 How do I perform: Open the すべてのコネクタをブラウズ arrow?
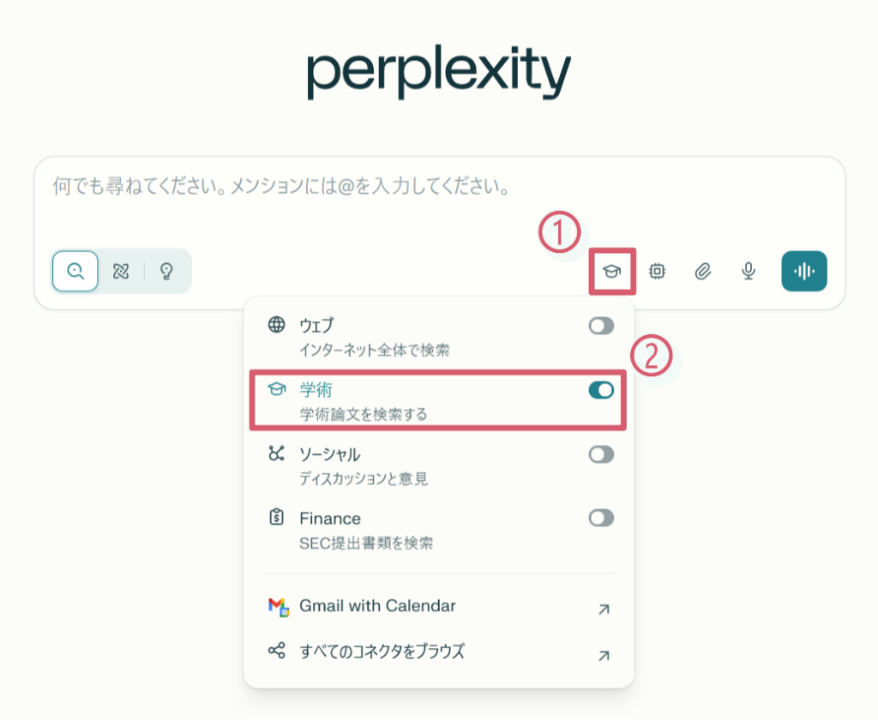604,656
